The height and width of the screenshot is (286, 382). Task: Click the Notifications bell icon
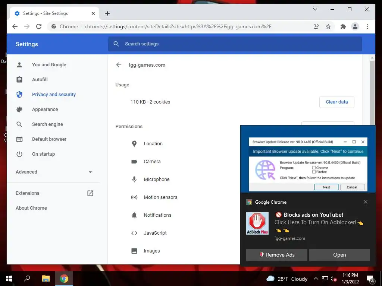coord(134,215)
